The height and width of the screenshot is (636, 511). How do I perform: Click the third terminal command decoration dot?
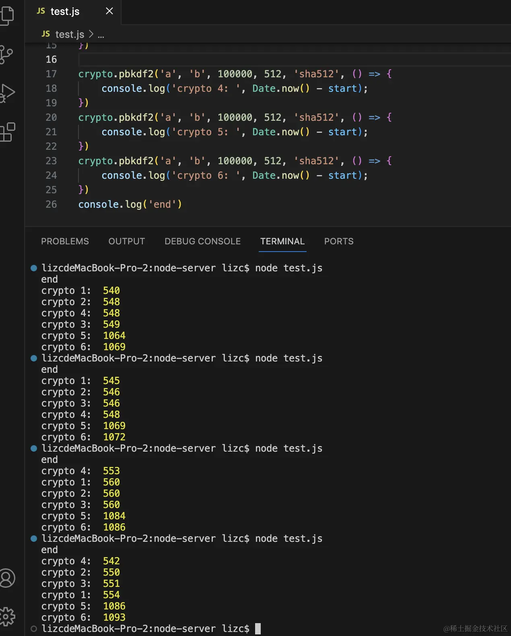point(34,448)
